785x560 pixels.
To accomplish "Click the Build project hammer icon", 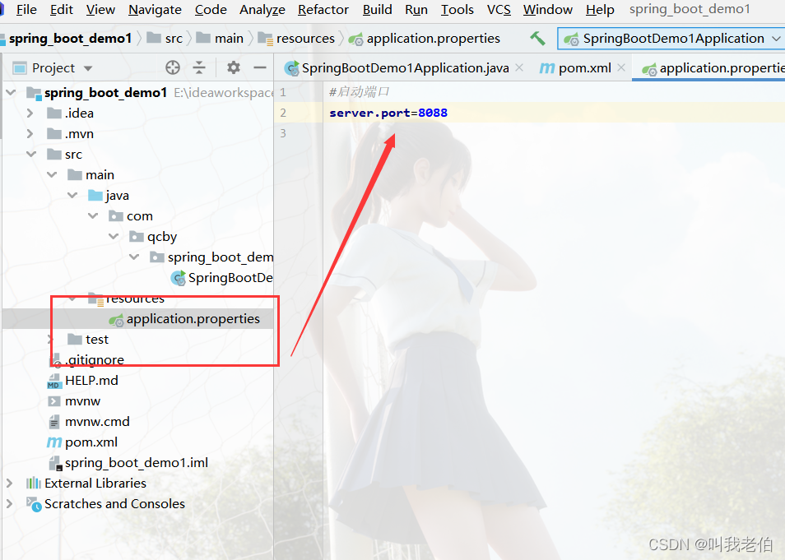I will [537, 39].
